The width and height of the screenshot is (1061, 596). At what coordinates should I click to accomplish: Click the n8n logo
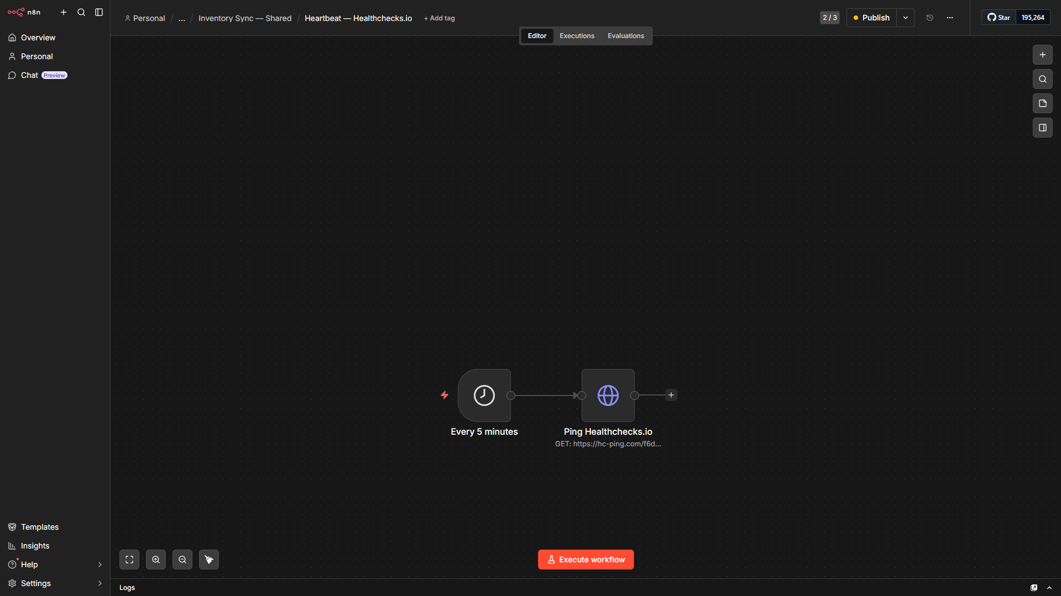(x=24, y=12)
